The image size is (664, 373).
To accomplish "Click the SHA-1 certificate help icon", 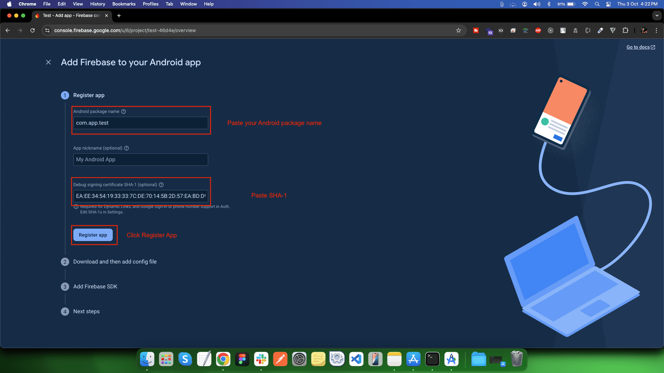I will tap(162, 185).
